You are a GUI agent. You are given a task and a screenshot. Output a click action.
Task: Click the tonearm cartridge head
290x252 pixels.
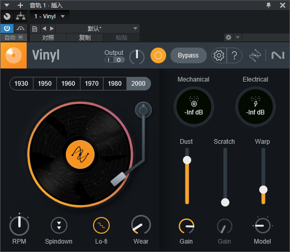[x=119, y=179]
